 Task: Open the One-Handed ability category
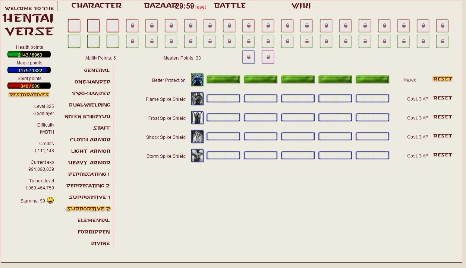[92, 82]
